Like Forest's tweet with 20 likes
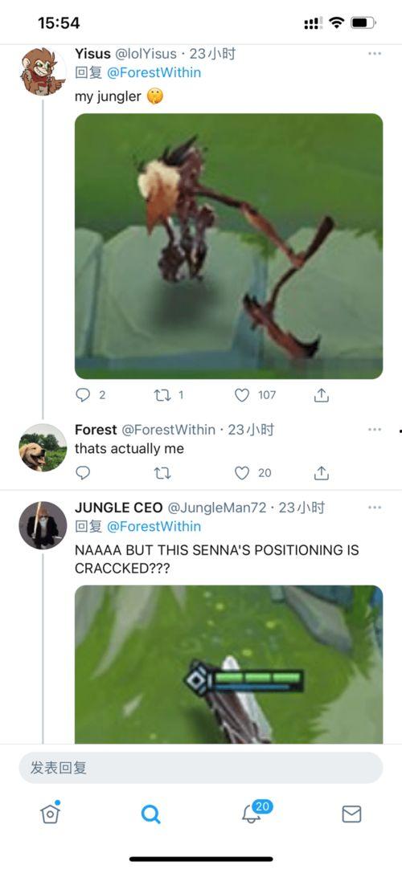 pyautogui.click(x=242, y=473)
